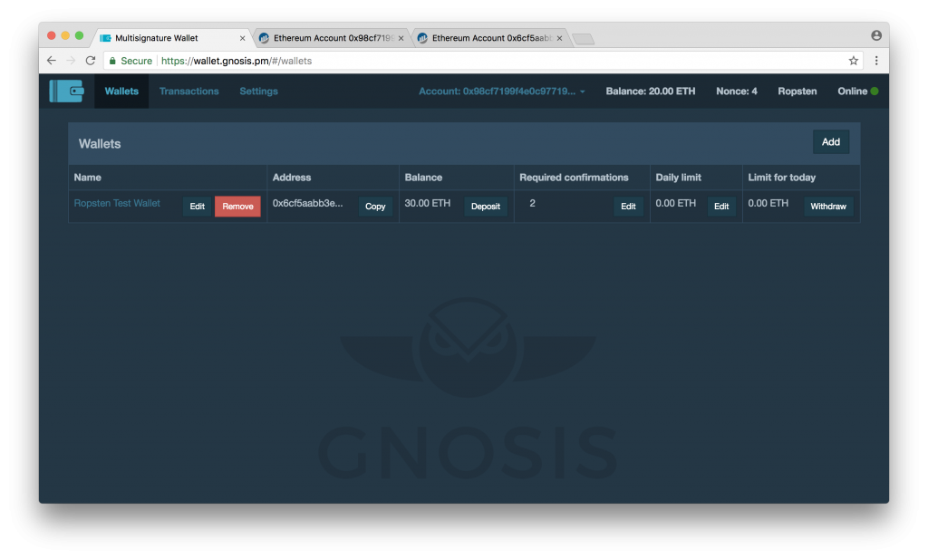Click the Daily limit column header
Screen dimensions: 928x559
[678, 178]
